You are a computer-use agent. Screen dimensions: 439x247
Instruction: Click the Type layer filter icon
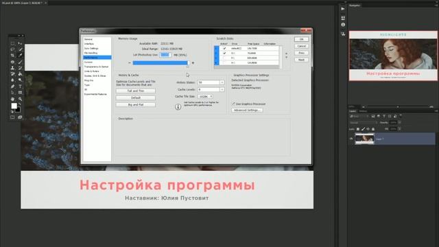pos(384,116)
